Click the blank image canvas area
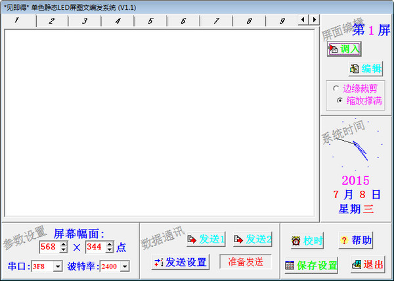Image resolution: width=394 pixels, height=281 pixels. (x=159, y=122)
